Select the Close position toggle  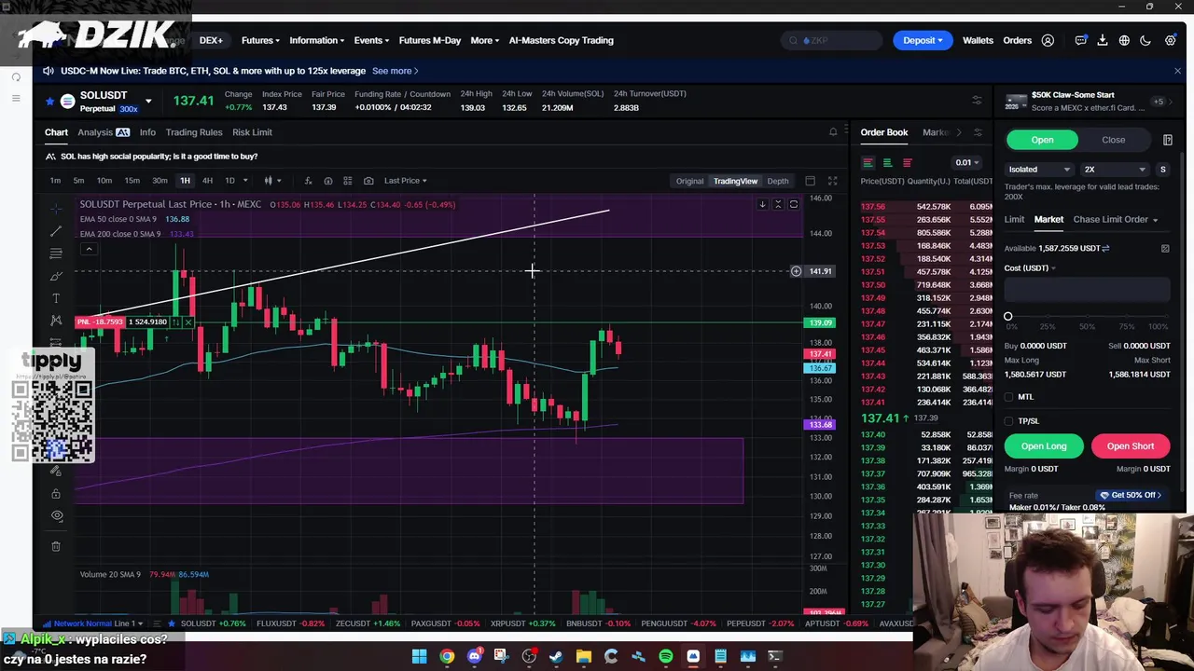(x=1113, y=140)
